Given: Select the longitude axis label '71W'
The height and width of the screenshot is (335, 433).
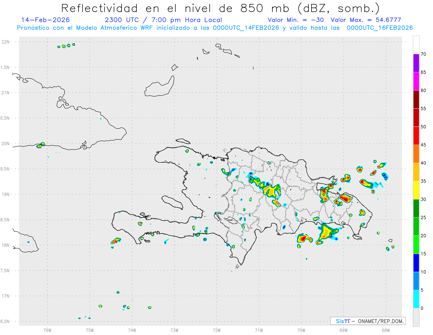Looking at the screenshot, I should [x=259, y=330].
